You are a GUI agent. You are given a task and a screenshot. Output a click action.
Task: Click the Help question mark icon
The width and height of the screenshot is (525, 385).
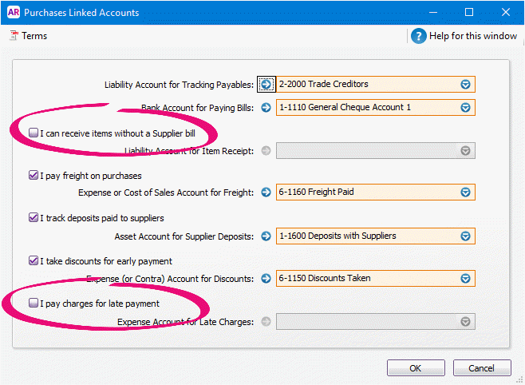point(419,36)
